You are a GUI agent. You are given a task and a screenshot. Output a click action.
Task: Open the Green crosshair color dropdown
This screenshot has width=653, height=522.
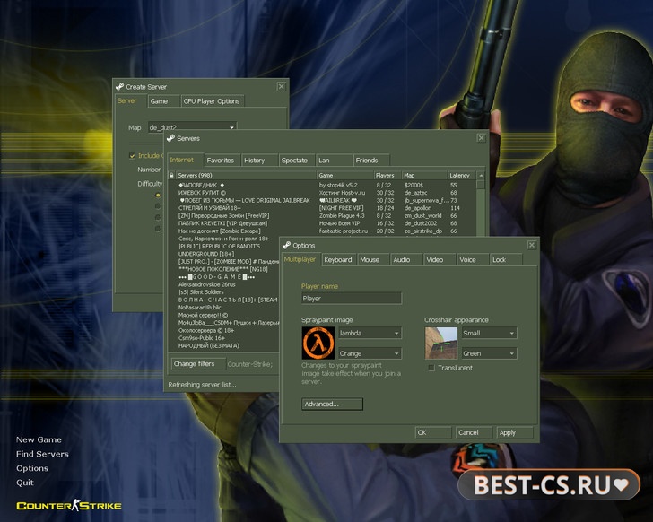490,353
